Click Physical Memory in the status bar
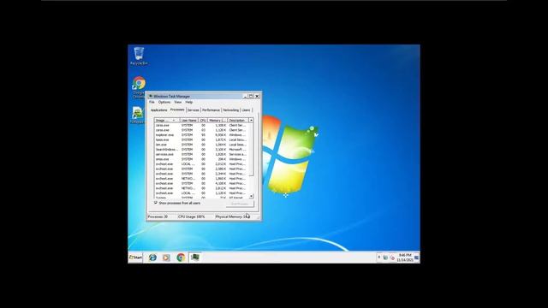 pos(232,216)
